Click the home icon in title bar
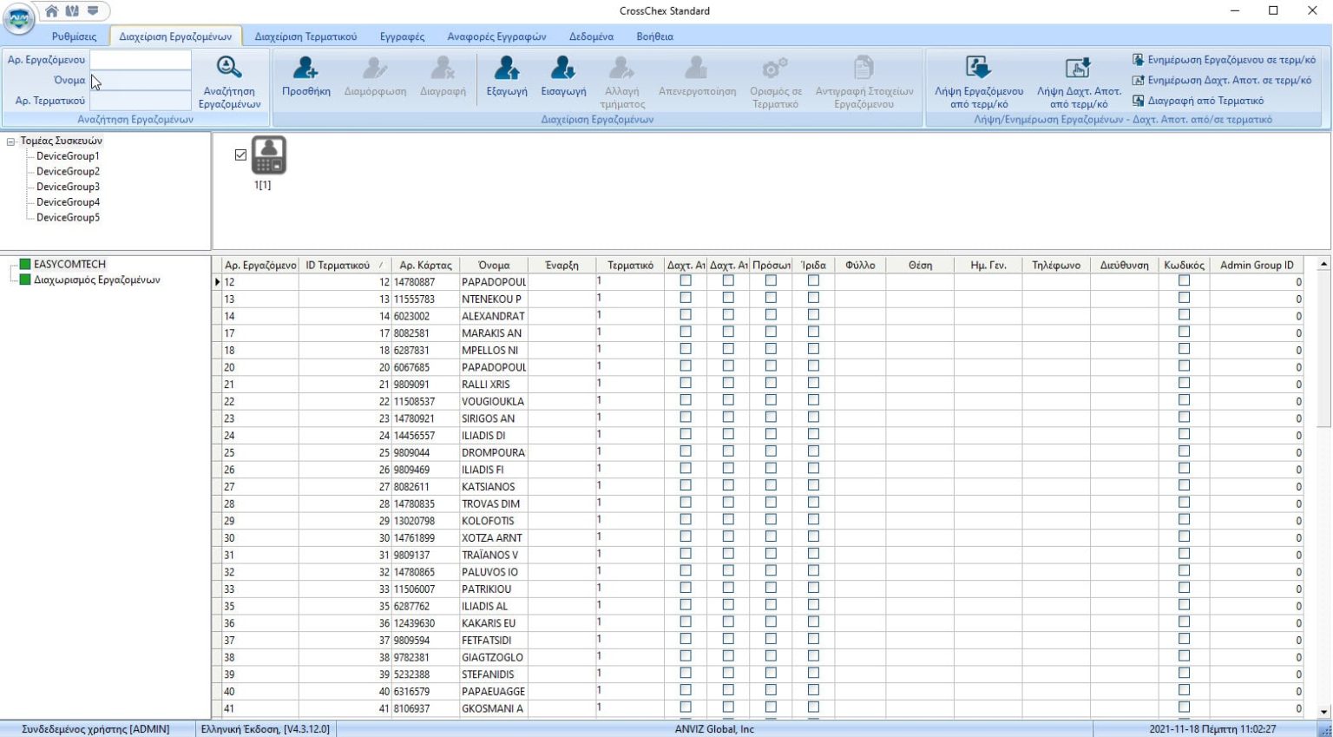This screenshot has width=1333, height=737. 52,11
